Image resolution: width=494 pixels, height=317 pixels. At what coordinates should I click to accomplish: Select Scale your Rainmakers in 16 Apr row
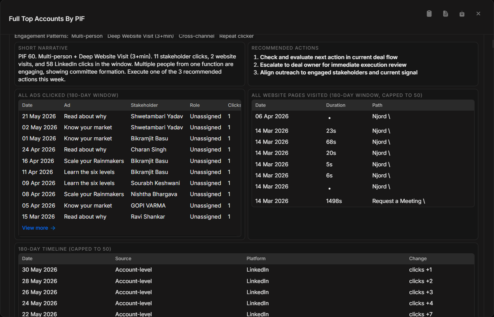point(94,161)
